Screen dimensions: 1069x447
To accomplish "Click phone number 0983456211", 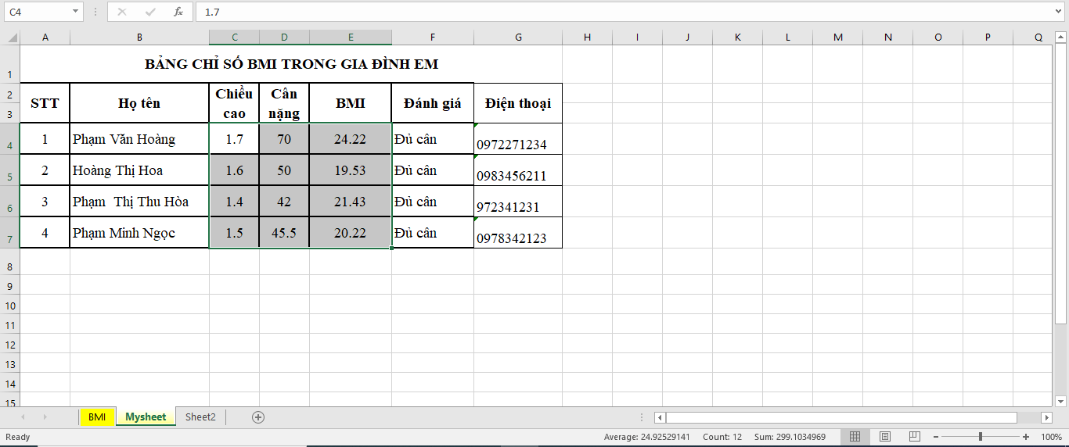I will pyautogui.click(x=518, y=170).
